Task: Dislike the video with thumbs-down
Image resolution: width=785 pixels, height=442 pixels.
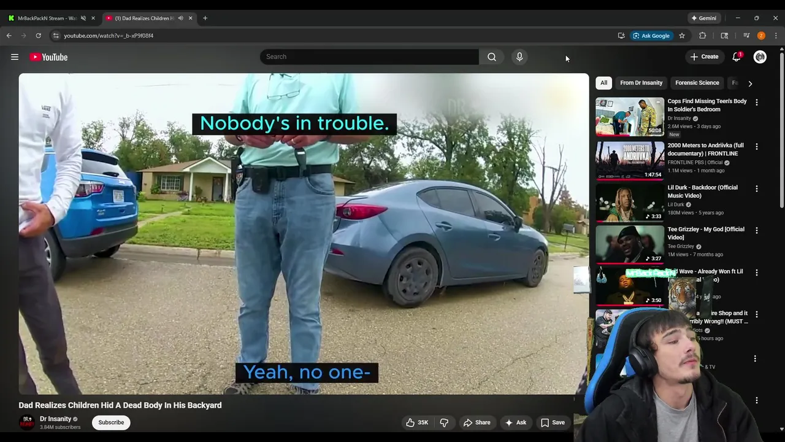Action: point(444,422)
